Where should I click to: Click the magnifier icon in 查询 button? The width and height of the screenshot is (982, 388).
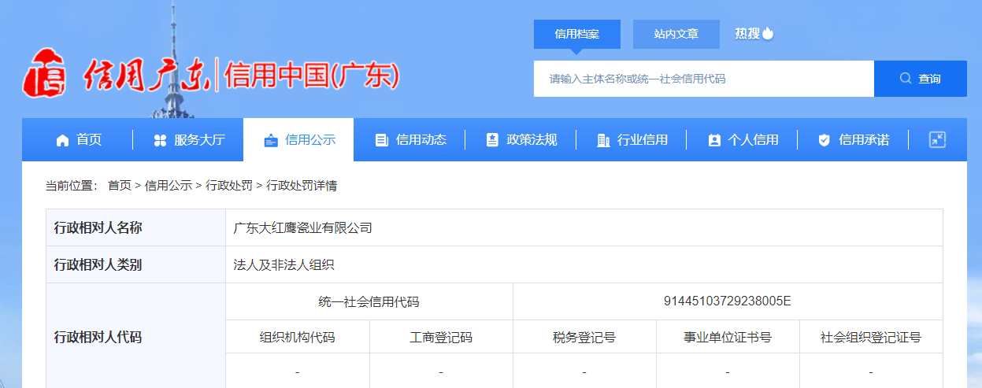click(906, 79)
